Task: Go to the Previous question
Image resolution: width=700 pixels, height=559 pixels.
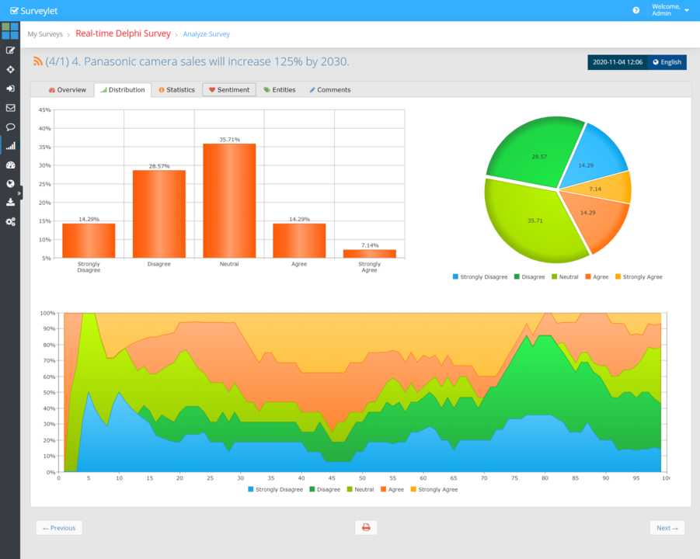Action: tap(59, 528)
